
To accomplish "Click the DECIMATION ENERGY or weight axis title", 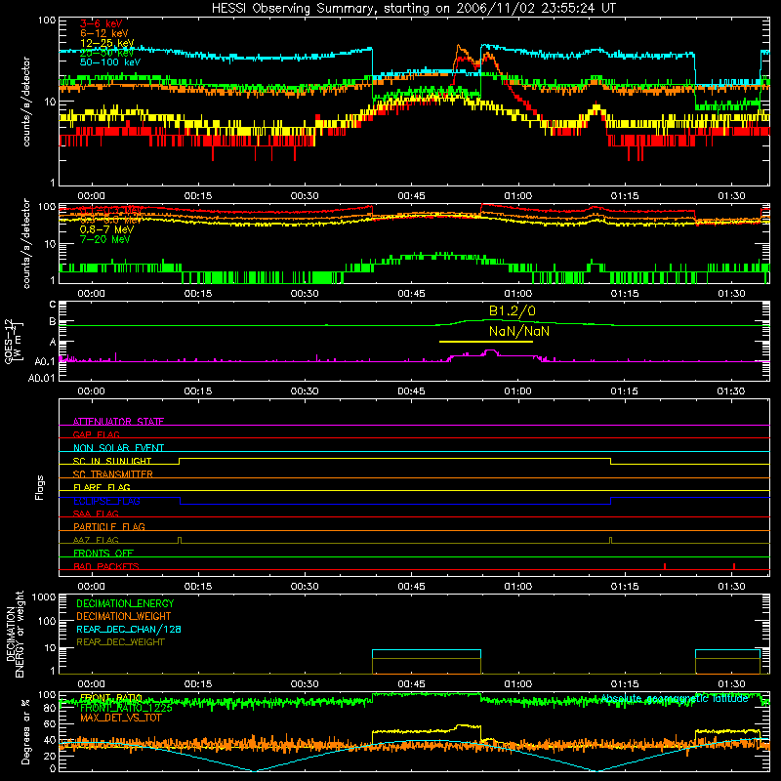I will pyautogui.click(x=15, y=634).
